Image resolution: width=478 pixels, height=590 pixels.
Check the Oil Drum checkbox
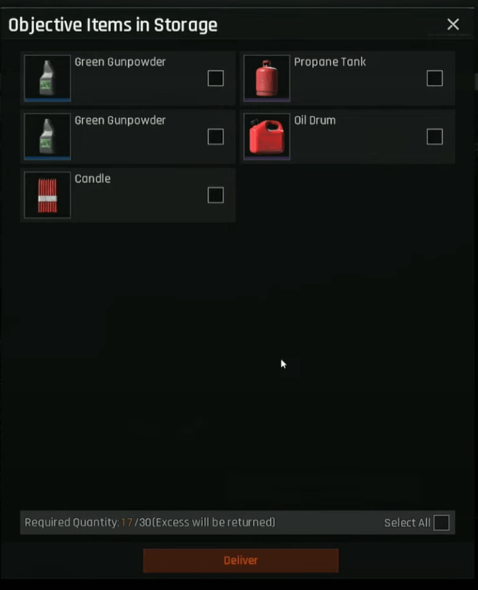pyautogui.click(x=435, y=137)
